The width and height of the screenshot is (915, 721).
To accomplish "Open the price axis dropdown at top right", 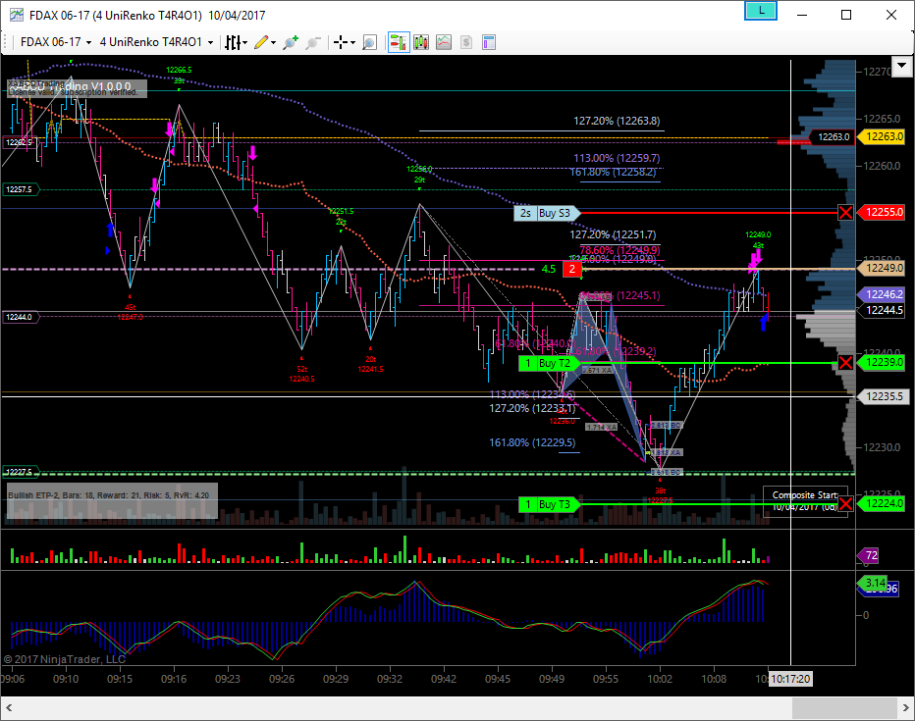I will (x=901, y=65).
